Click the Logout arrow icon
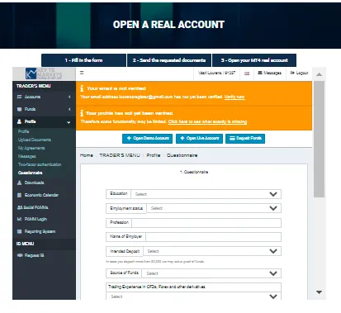Viewport: 341px width, 313px height. click(x=292, y=73)
